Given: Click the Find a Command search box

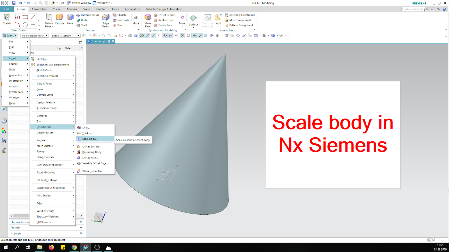Looking at the screenshot, I should click(x=414, y=9).
